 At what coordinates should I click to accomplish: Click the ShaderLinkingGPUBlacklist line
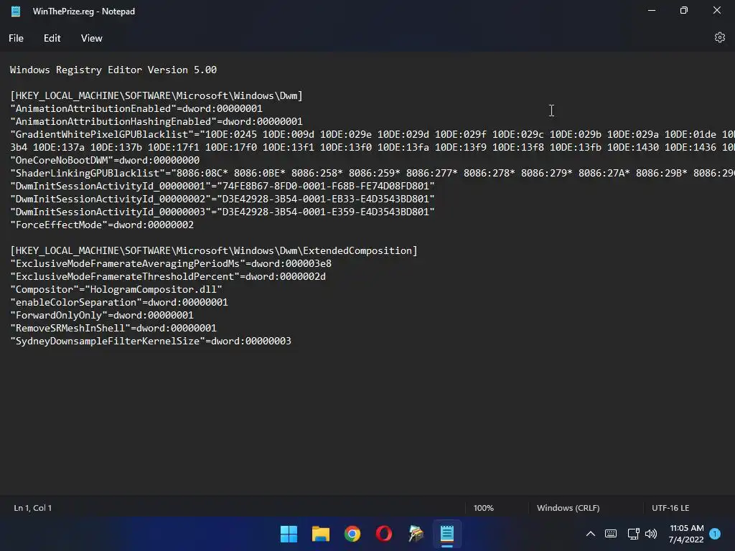pyautogui.click(x=373, y=174)
